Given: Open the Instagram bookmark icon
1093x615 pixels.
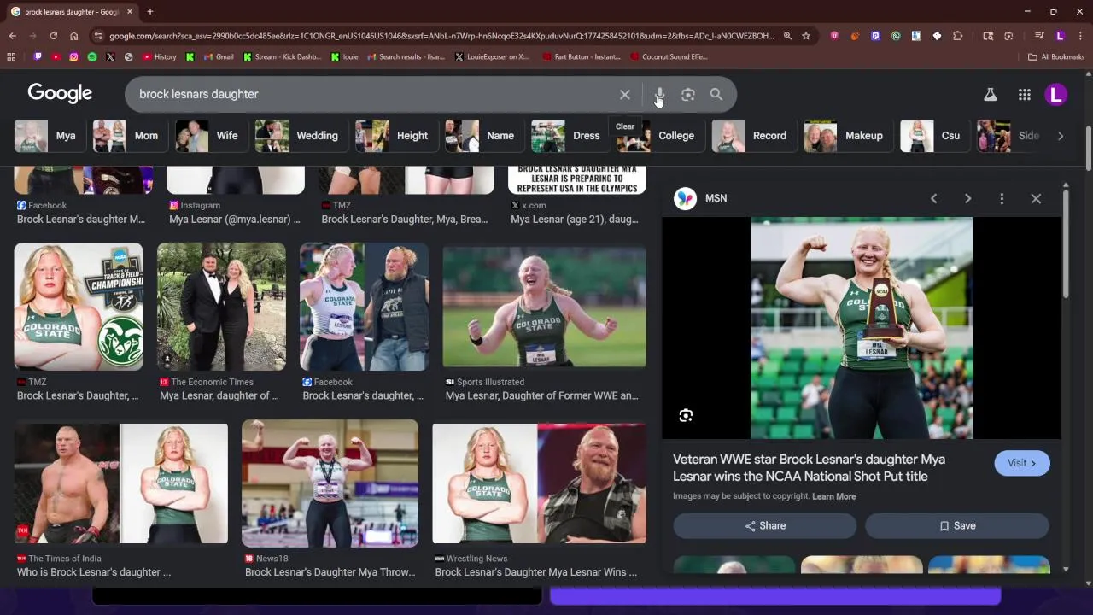Looking at the screenshot, I should pos(73,57).
